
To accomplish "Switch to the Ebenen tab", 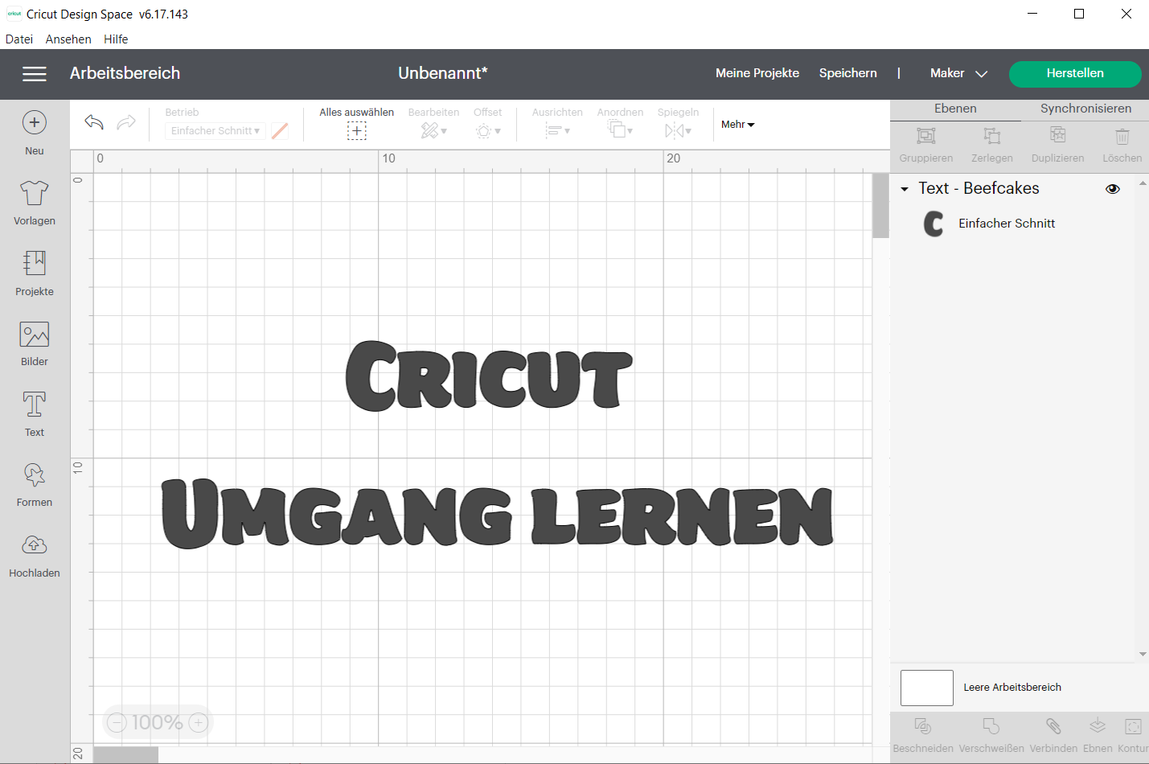I will coord(955,109).
